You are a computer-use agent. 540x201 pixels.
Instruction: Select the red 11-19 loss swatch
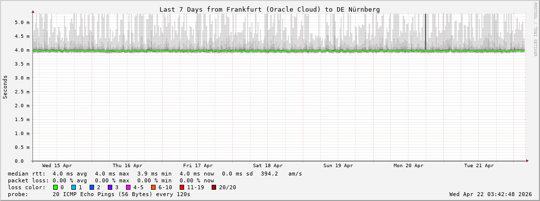182,187
